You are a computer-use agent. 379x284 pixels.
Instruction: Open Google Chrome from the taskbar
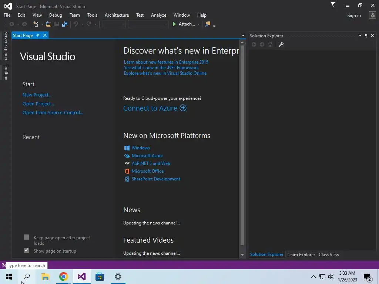(x=64, y=277)
